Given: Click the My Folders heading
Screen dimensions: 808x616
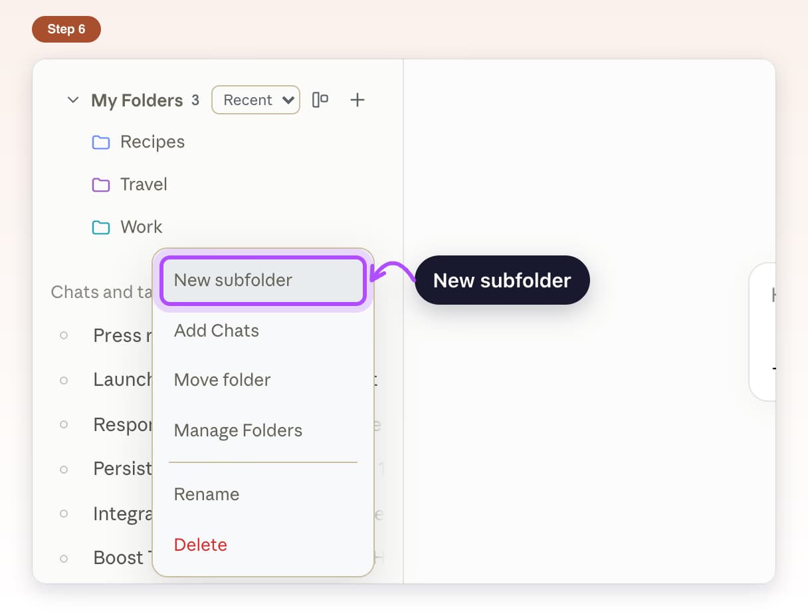Looking at the screenshot, I should [x=137, y=100].
